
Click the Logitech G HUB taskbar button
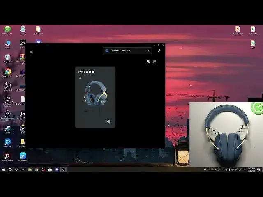(64, 170)
